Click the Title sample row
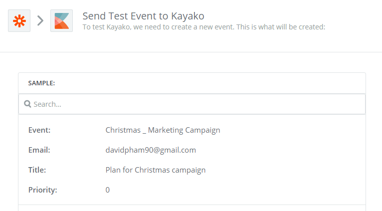 coord(192,170)
